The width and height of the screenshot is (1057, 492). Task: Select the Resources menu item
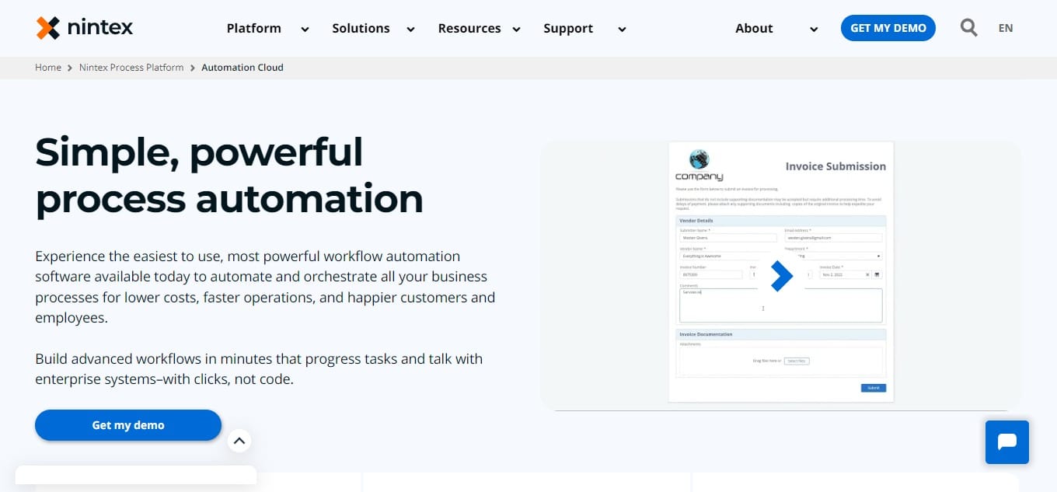[469, 28]
